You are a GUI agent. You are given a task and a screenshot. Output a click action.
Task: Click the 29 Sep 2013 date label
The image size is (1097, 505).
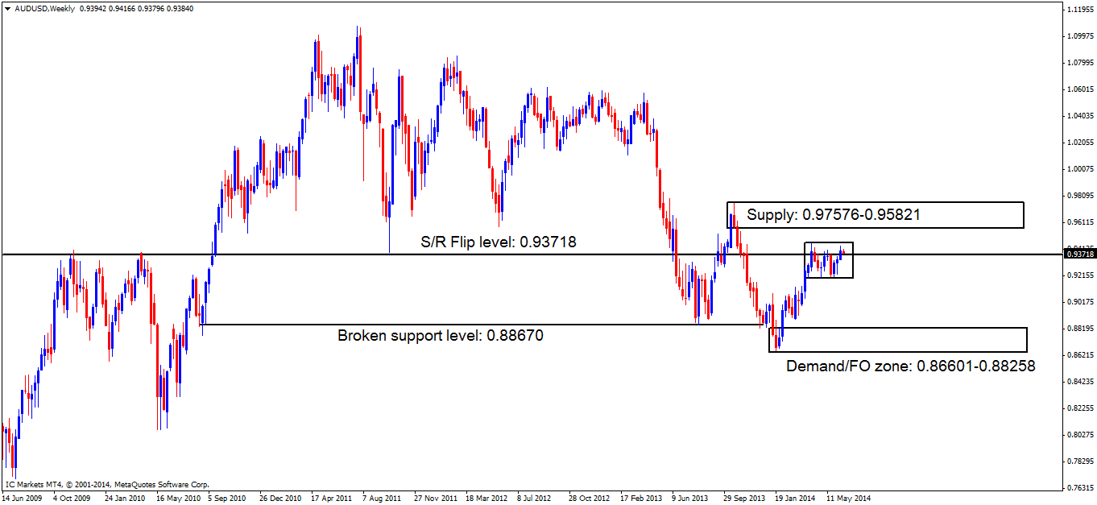click(744, 498)
